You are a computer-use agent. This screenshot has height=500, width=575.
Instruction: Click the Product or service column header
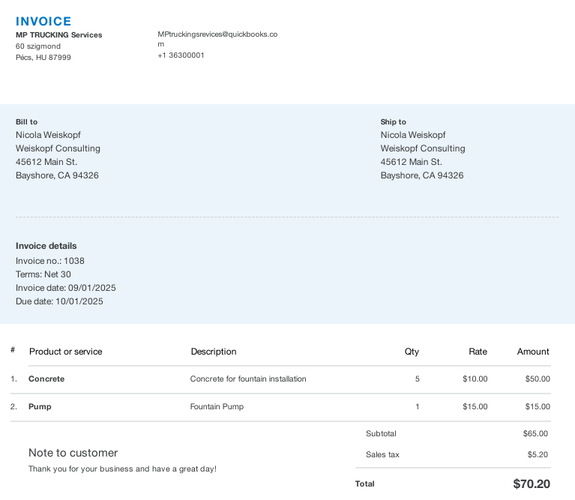coord(65,352)
